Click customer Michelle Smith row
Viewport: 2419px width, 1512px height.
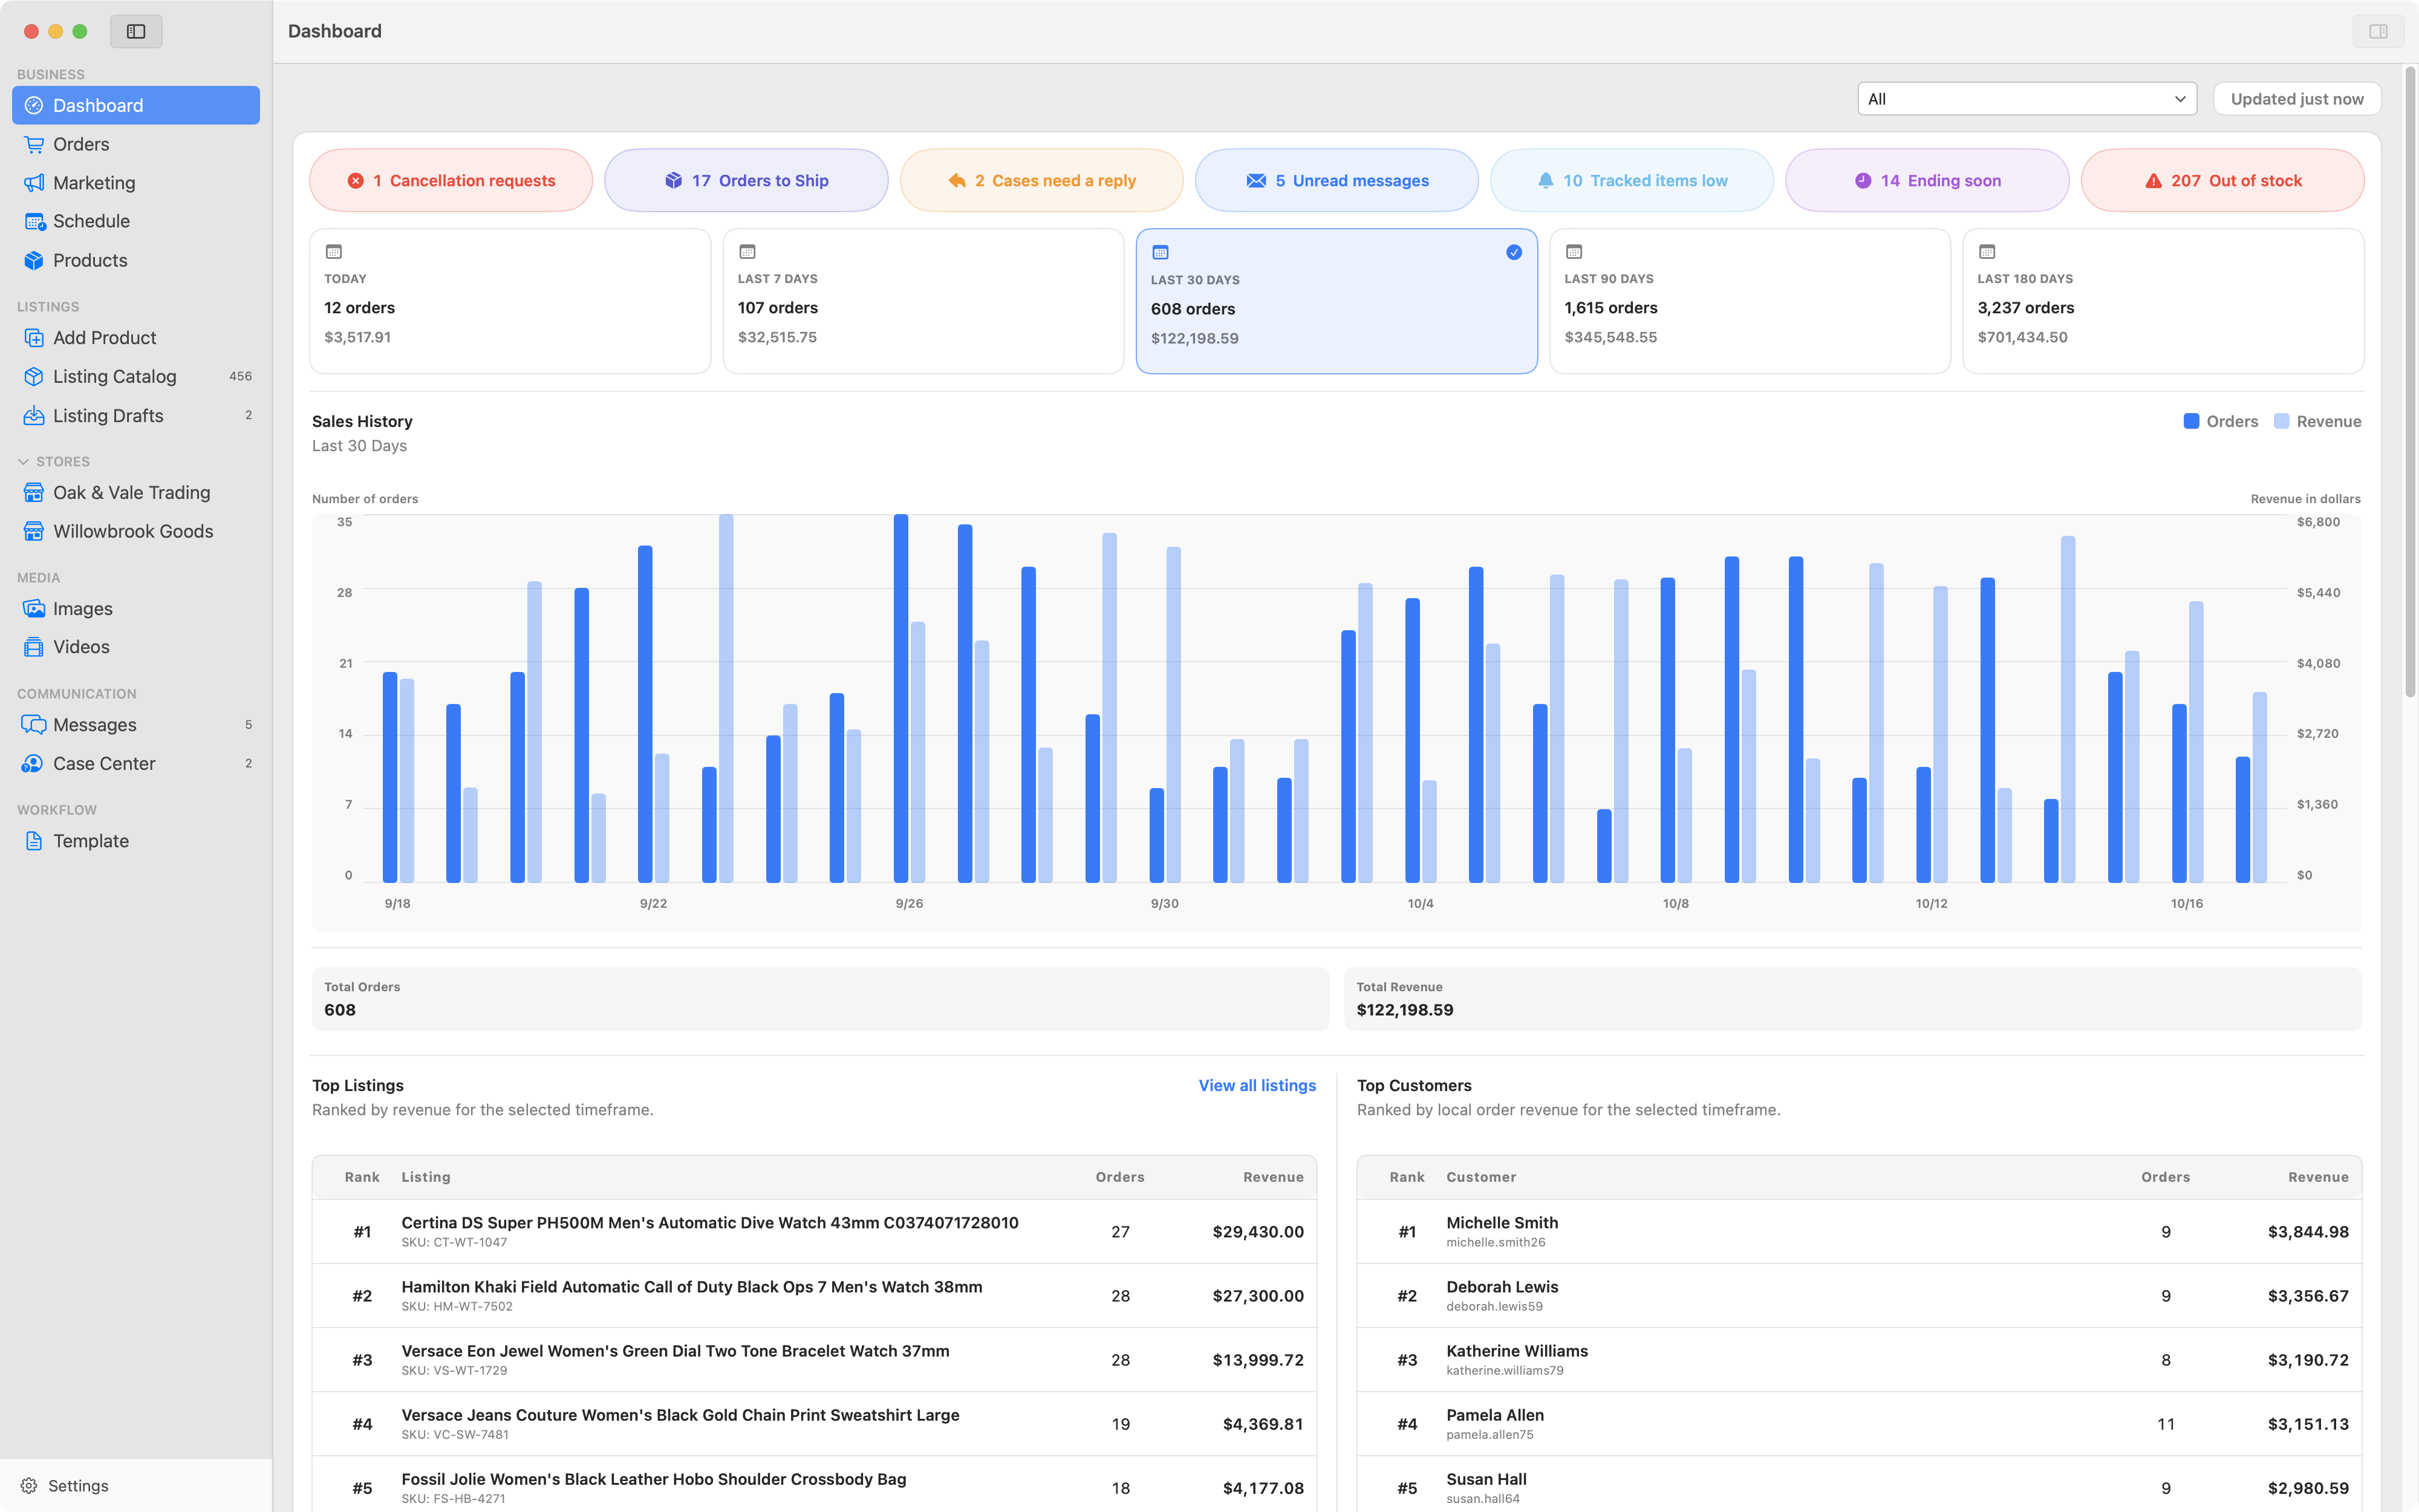click(1859, 1231)
